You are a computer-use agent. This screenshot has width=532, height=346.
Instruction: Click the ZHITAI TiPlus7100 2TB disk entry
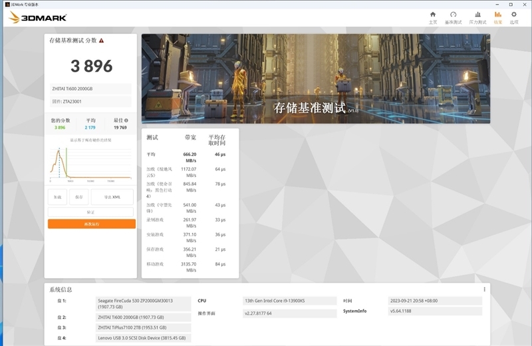pyautogui.click(x=144, y=327)
